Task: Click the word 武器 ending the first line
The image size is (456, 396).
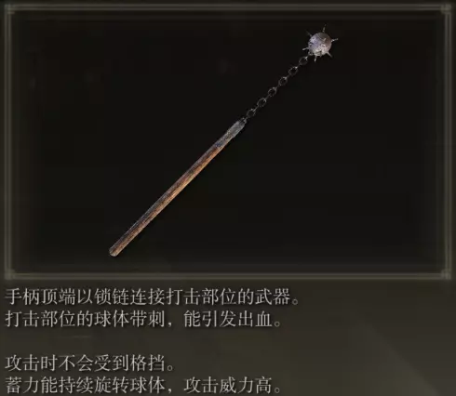Action: pos(273,297)
